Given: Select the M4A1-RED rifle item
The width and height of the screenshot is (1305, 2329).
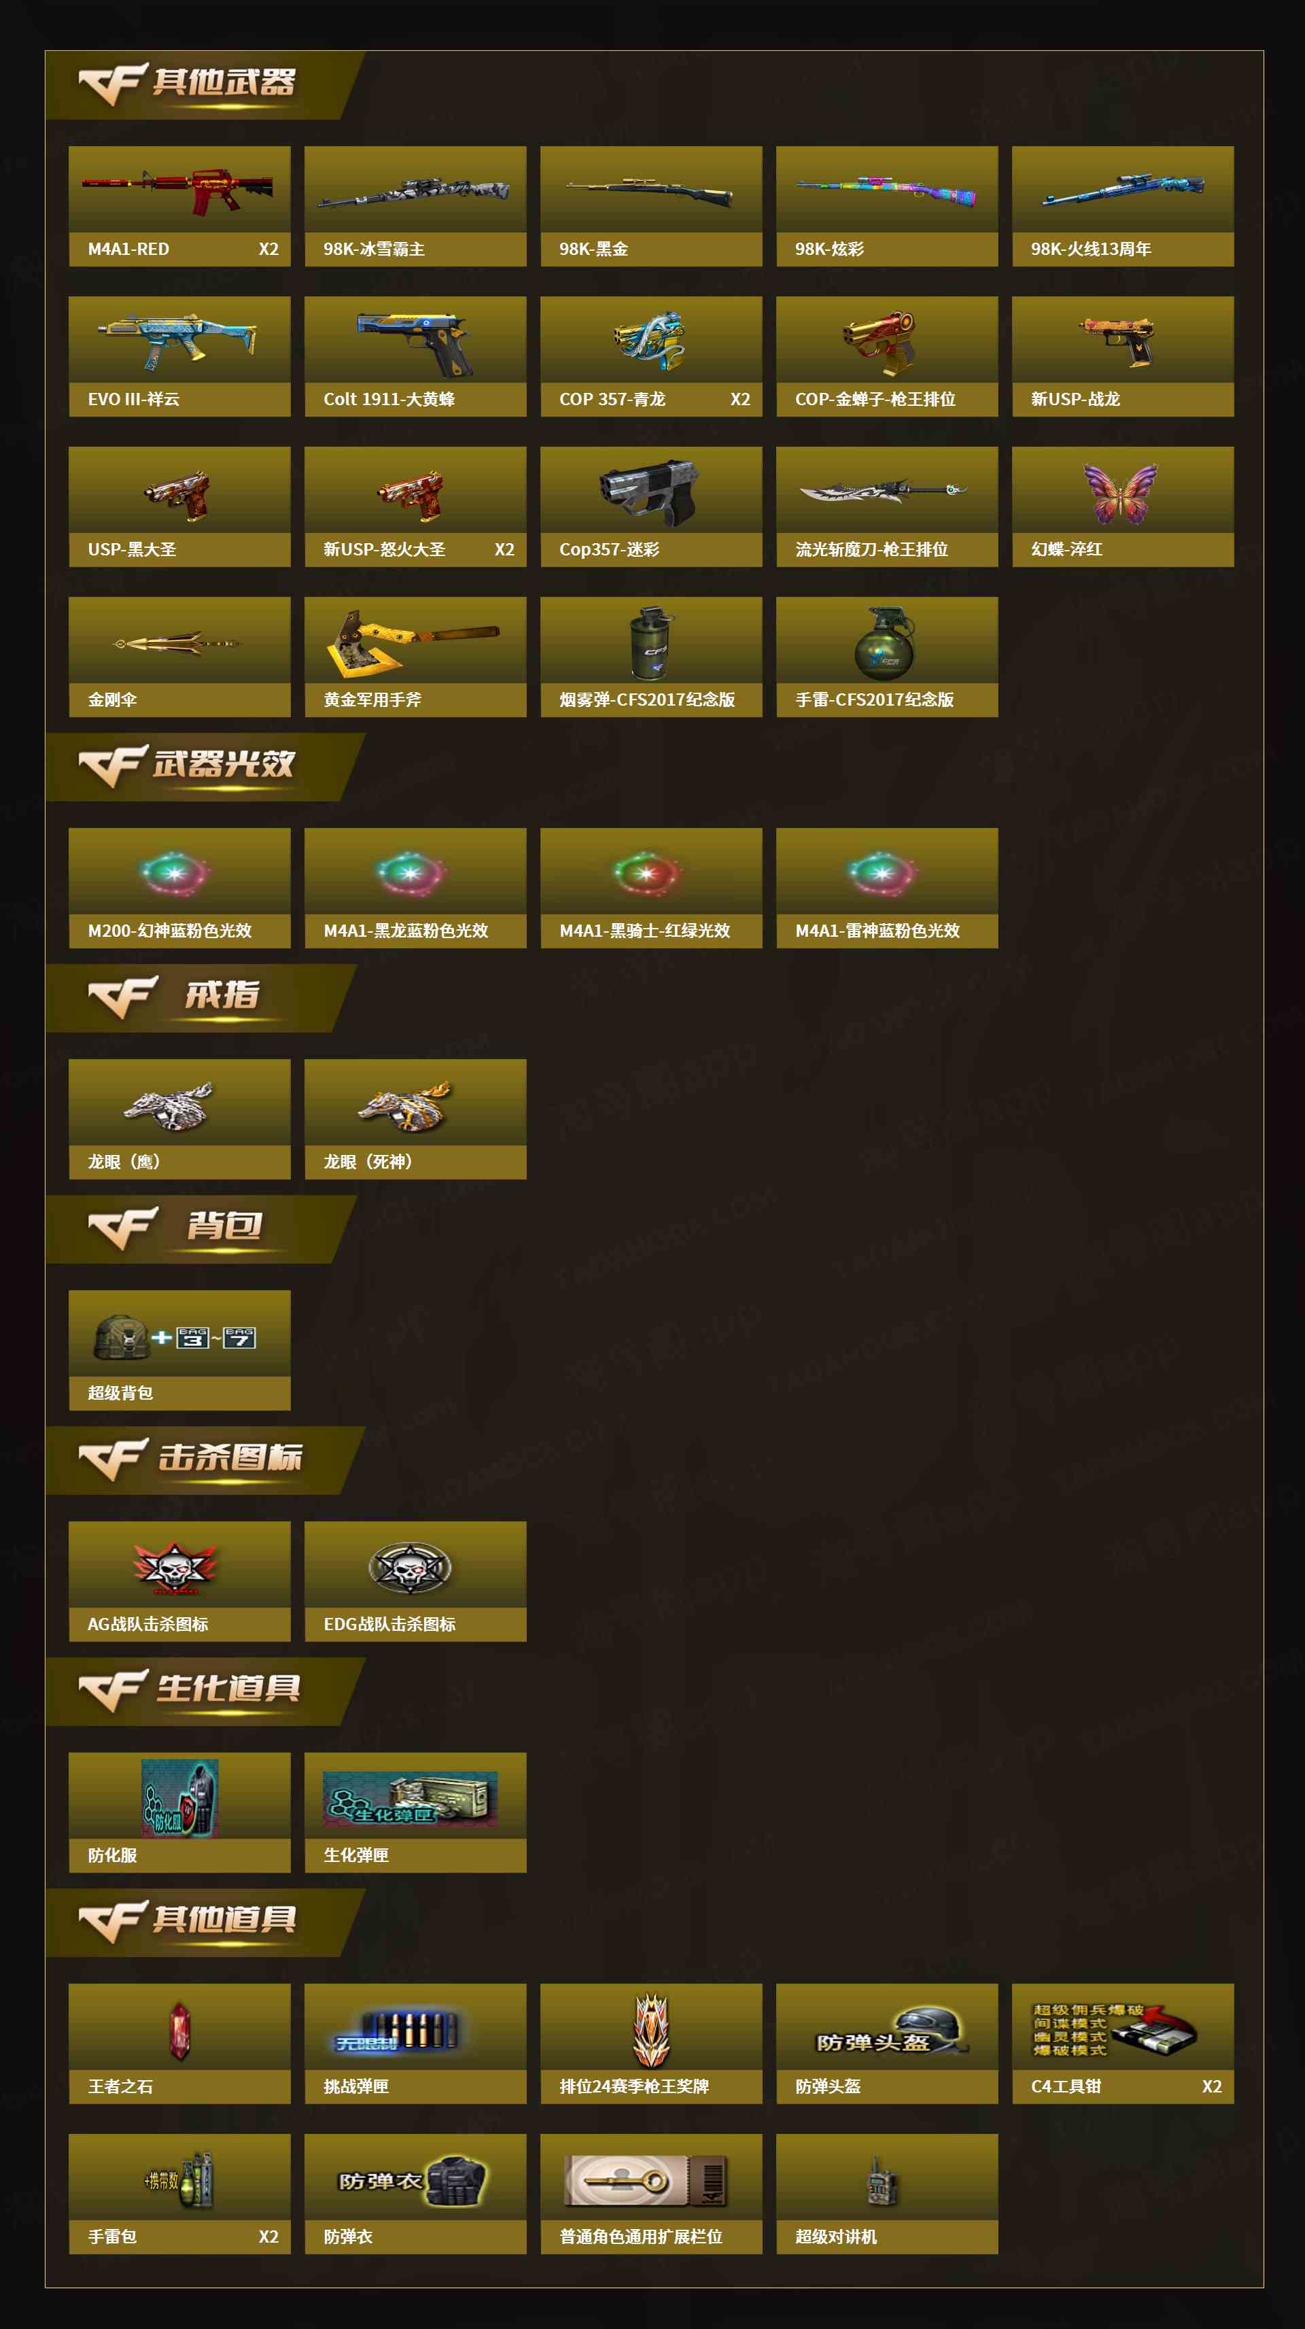Looking at the screenshot, I should click(x=179, y=206).
